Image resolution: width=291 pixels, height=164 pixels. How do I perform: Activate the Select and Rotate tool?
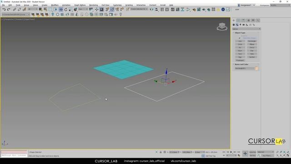65,9
